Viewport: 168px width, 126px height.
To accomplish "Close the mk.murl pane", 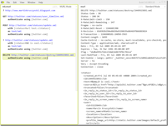I will pyautogui.click(x=76, y=7).
